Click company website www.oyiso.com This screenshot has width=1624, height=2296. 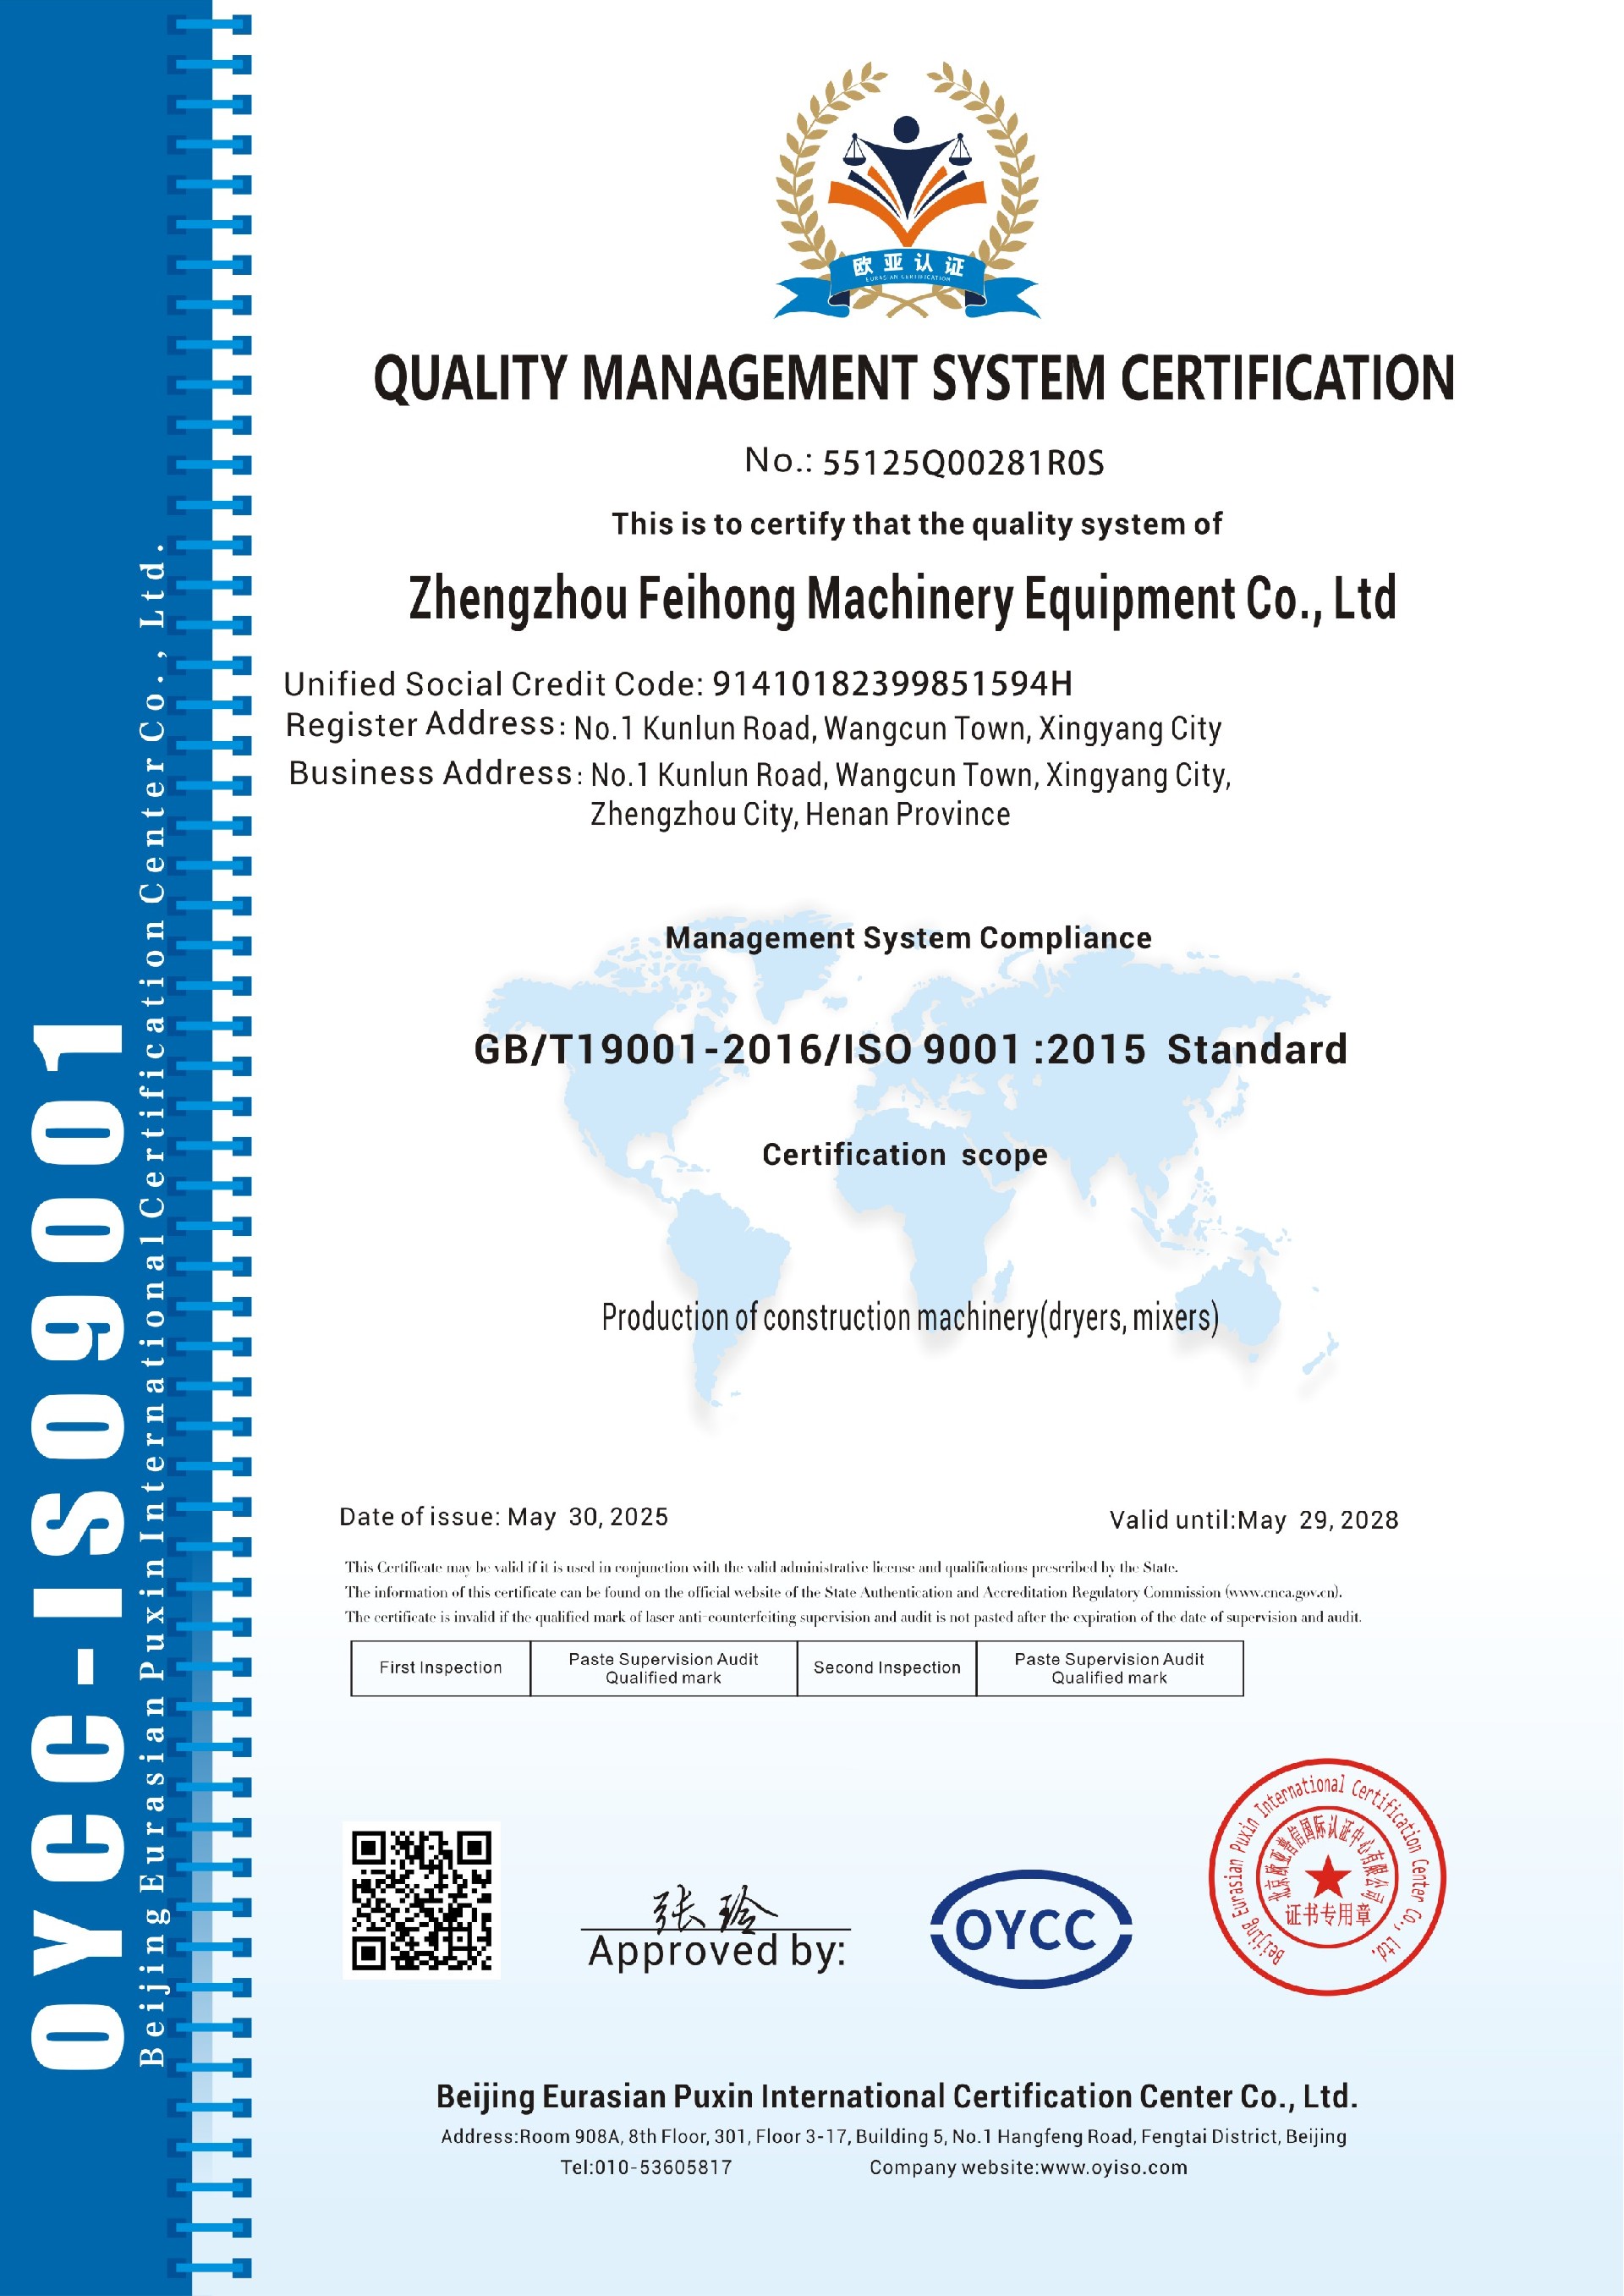point(1113,2167)
